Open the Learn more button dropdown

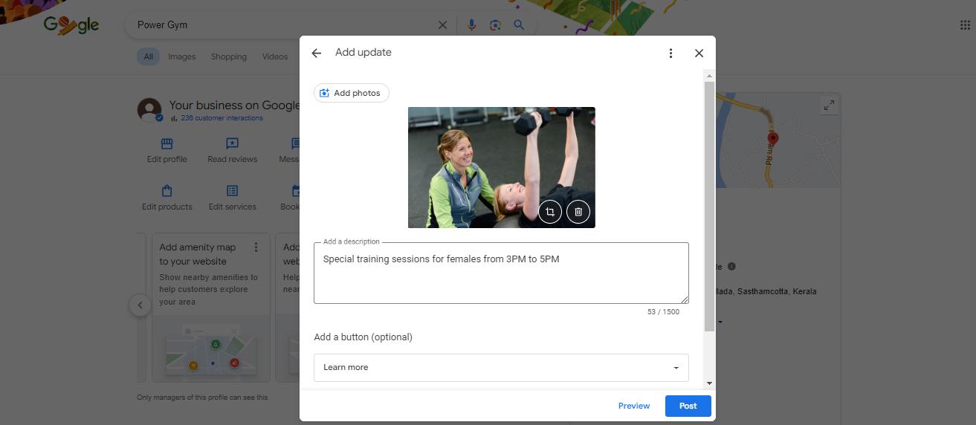[x=501, y=367]
